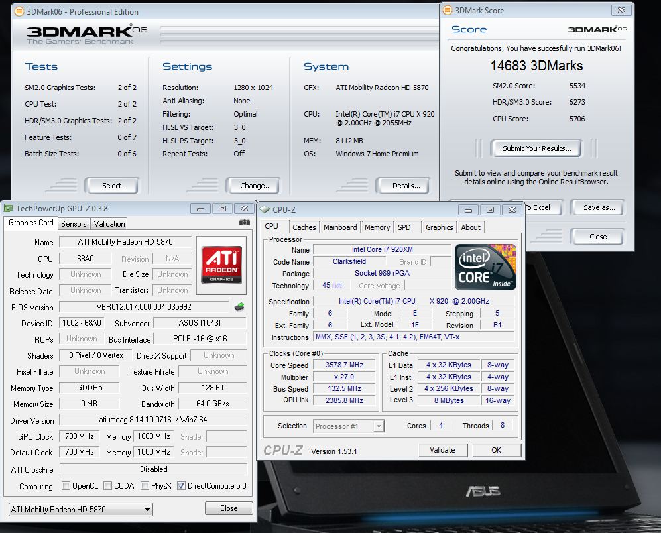This screenshot has width=661, height=533.
Task: Click the Select... button under Tests
Action: click(x=111, y=186)
